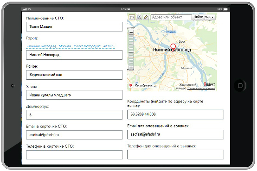Click the Координаты input field

point(175,114)
